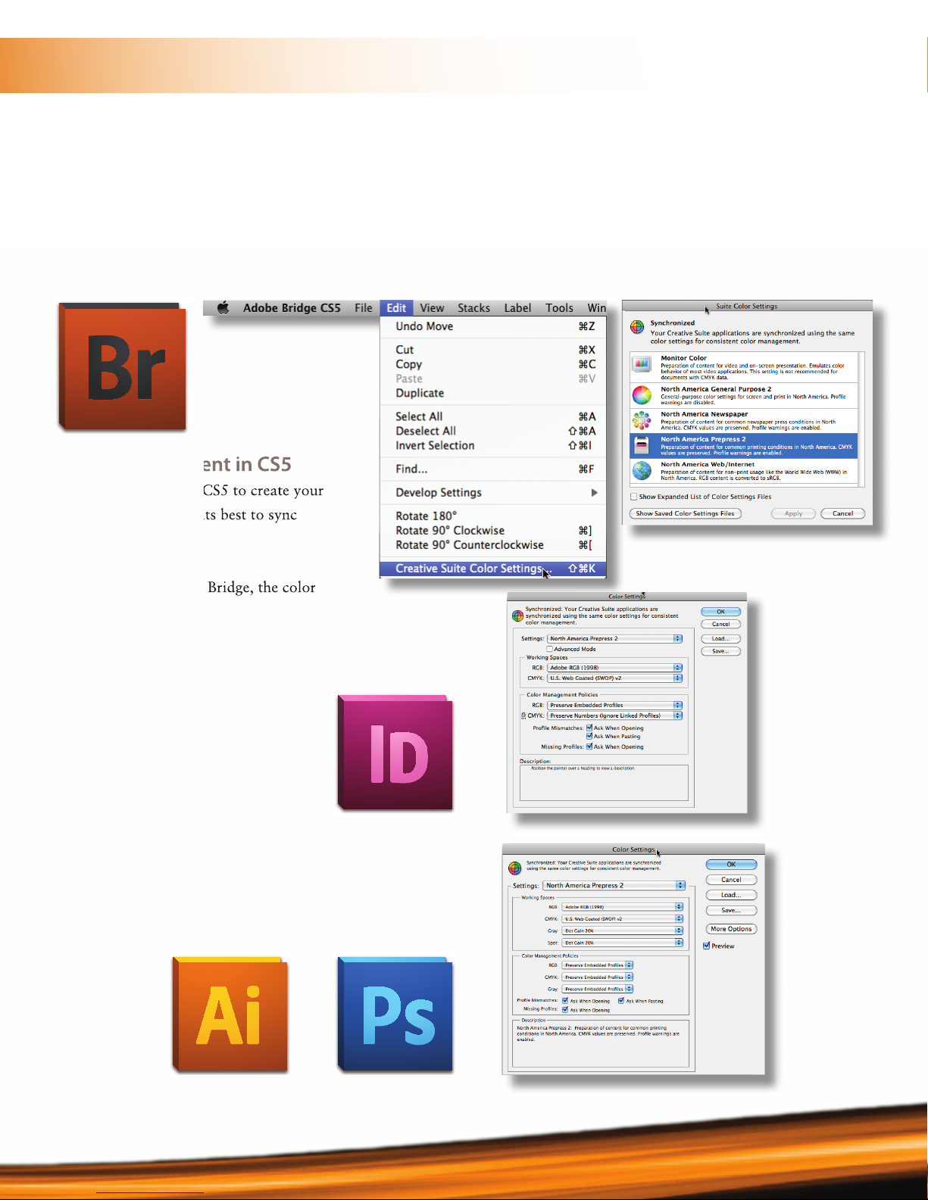Open the Edit menu in Bridge
928x1200 pixels.
click(396, 308)
